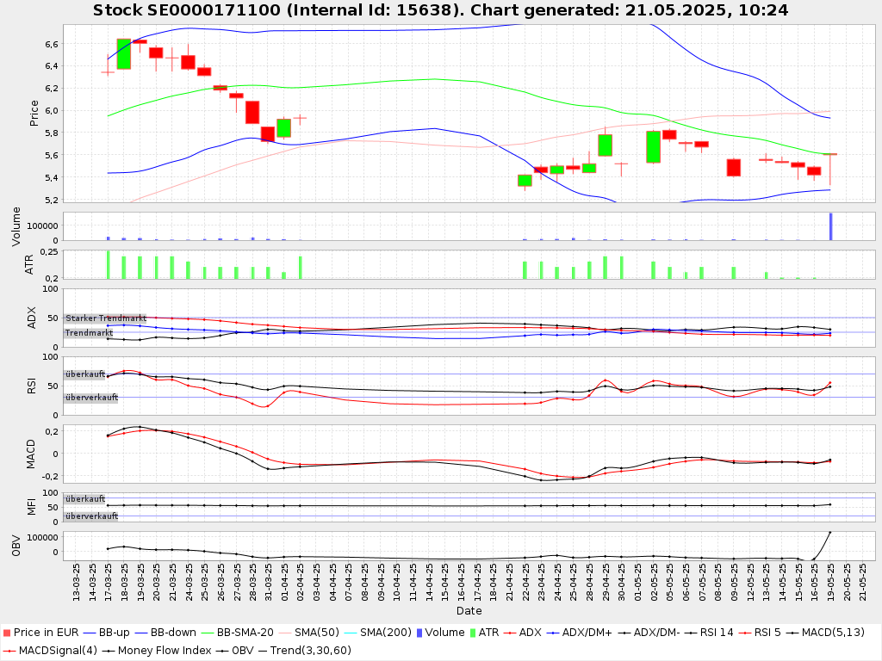
Task: Click the Price axis title
Action: (34, 113)
